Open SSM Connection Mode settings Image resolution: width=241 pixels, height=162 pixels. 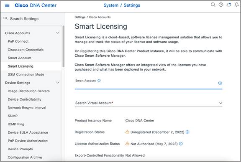[x=26, y=75]
